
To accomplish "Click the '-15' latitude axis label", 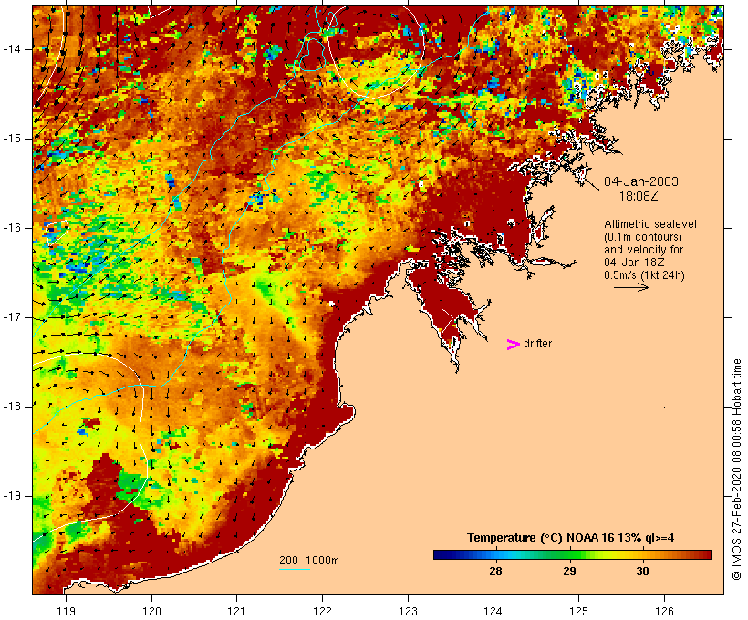I will click(11, 139).
